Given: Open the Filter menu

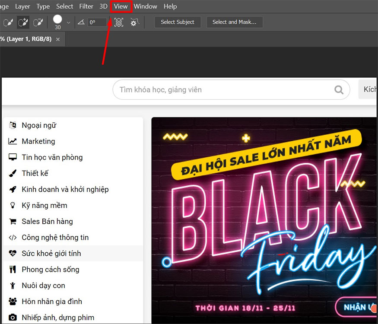Looking at the screenshot, I should pyautogui.click(x=86, y=6).
